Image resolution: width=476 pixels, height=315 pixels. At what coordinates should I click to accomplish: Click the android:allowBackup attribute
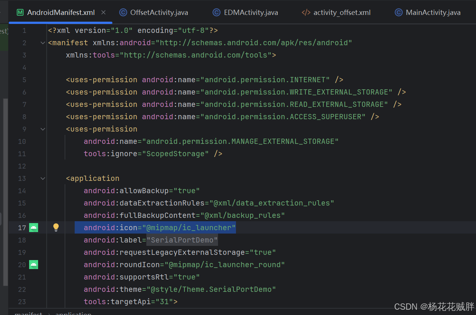point(142,191)
